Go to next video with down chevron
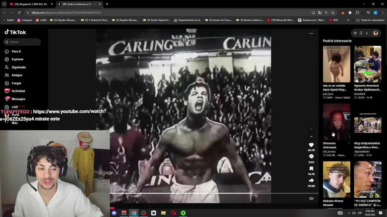The height and width of the screenshot is (217, 387). pos(311,137)
